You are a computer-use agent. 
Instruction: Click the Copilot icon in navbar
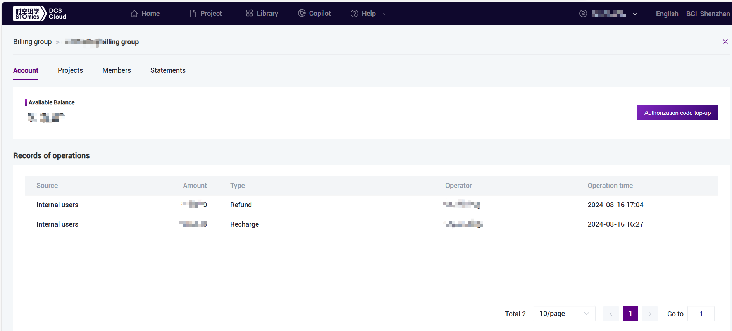pos(301,13)
